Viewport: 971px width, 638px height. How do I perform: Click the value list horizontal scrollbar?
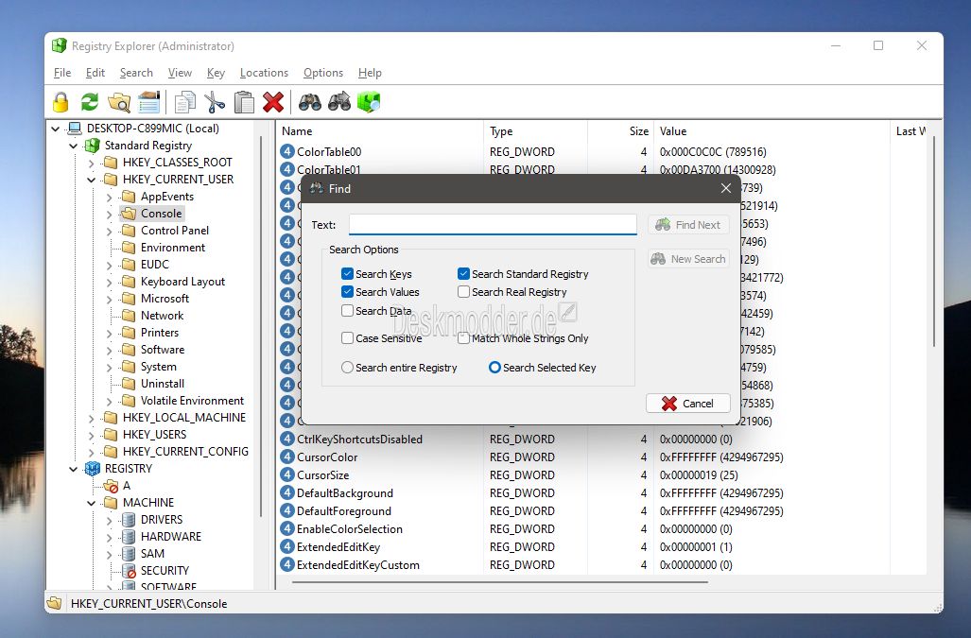500,581
